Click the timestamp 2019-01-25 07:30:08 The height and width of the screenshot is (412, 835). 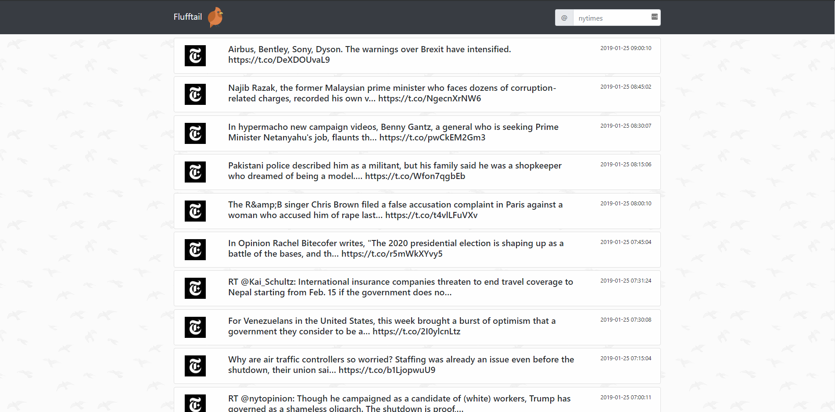(626, 320)
